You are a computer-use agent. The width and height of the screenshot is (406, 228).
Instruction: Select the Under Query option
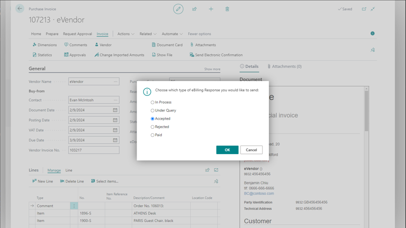click(x=152, y=110)
